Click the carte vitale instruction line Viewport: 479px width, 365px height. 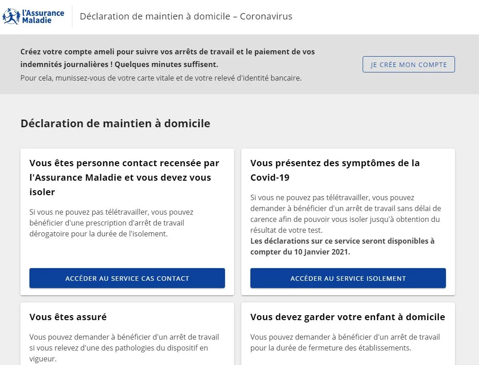click(x=161, y=78)
